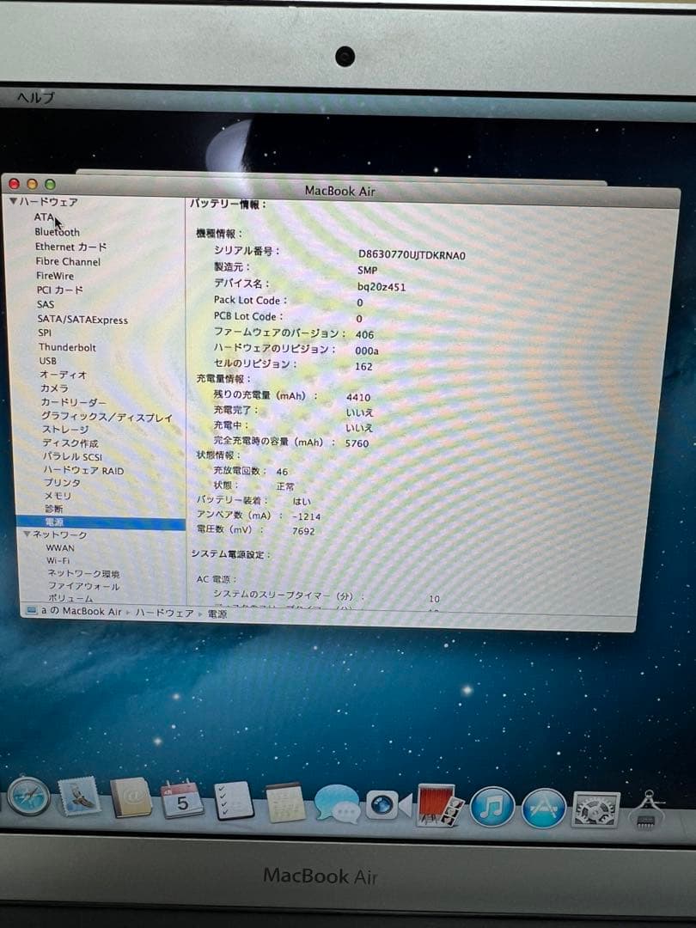Image resolution: width=696 pixels, height=928 pixels.
Task: Click the serial number D8630770UJTDKRNA0
Action: [412, 255]
